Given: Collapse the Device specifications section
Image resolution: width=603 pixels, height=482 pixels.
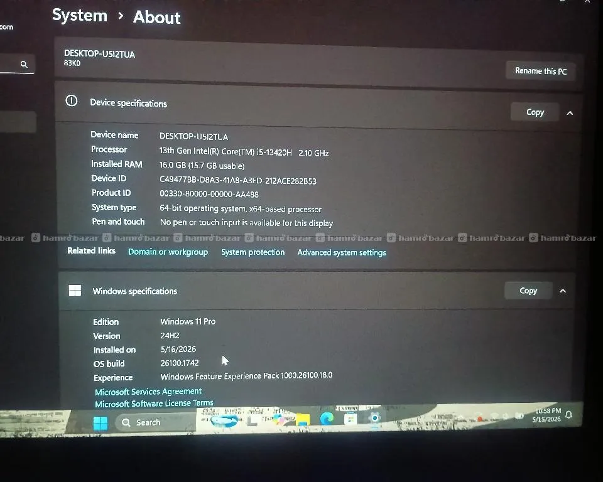Looking at the screenshot, I should coord(570,113).
